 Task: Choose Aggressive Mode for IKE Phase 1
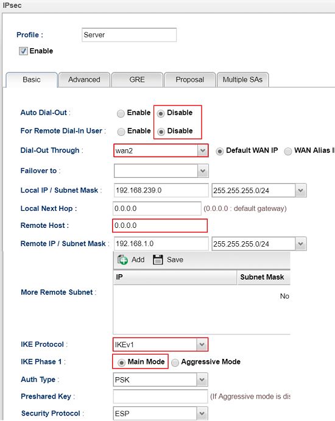point(175,363)
